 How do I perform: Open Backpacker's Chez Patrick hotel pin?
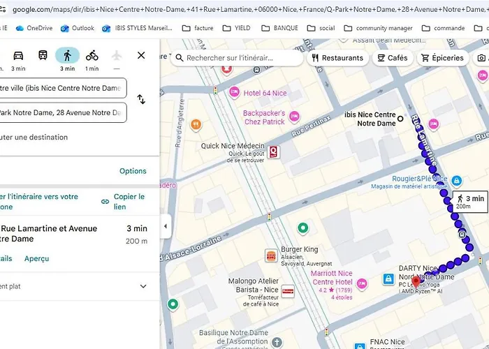coord(294,117)
